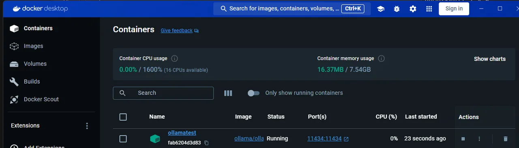Click the info icon beside Container CPU usage
This screenshot has height=148, width=519.
[x=174, y=58]
